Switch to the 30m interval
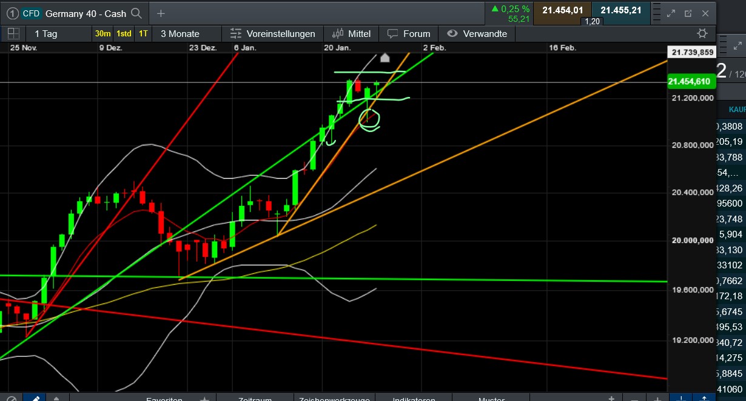This screenshot has width=746, height=401. coord(102,33)
